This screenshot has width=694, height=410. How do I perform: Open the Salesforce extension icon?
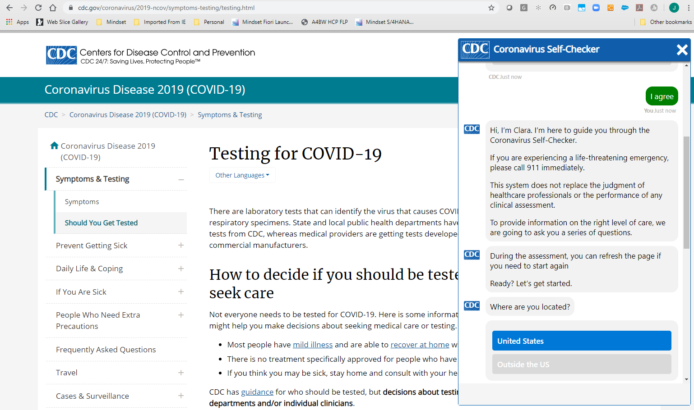[x=625, y=8]
